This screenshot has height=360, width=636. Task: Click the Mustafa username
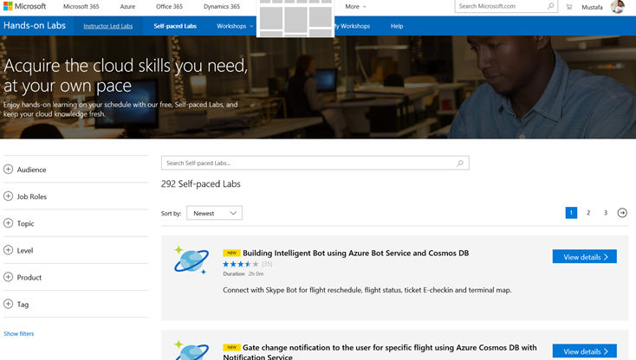click(592, 7)
